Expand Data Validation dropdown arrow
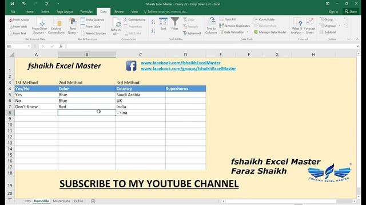366x205 pixels. coord(248,32)
